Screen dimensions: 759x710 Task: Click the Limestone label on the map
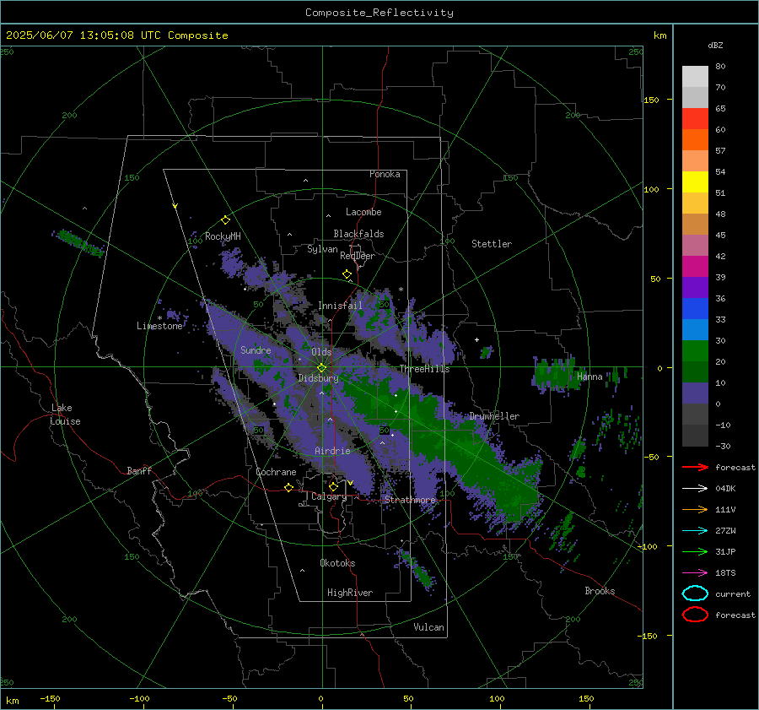tap(159, 326)
